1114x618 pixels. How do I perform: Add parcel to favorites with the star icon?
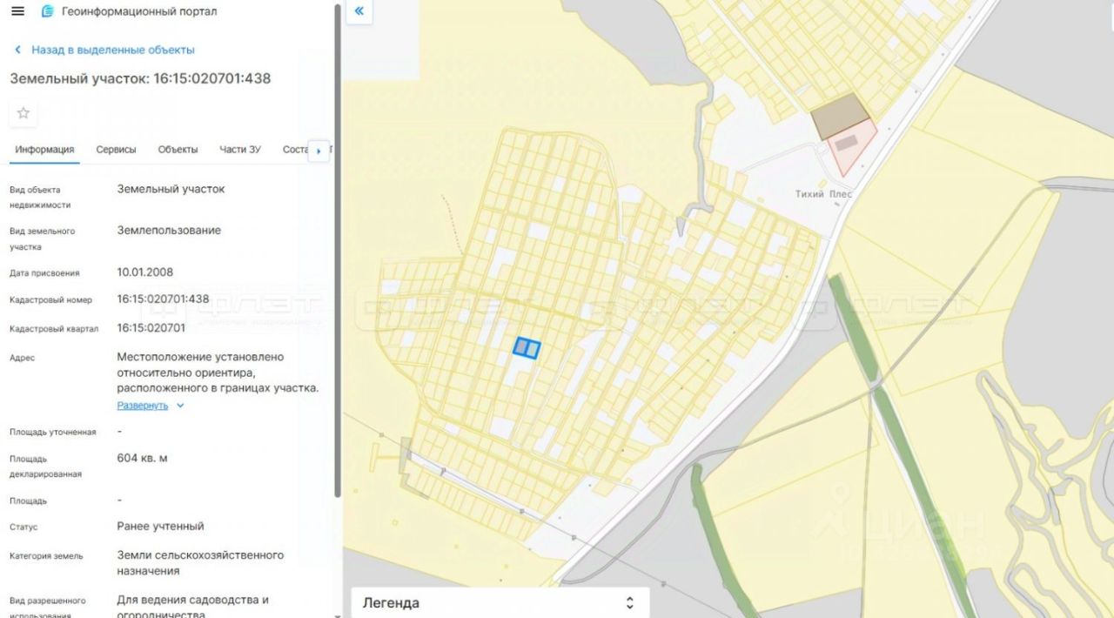[23, 113]
